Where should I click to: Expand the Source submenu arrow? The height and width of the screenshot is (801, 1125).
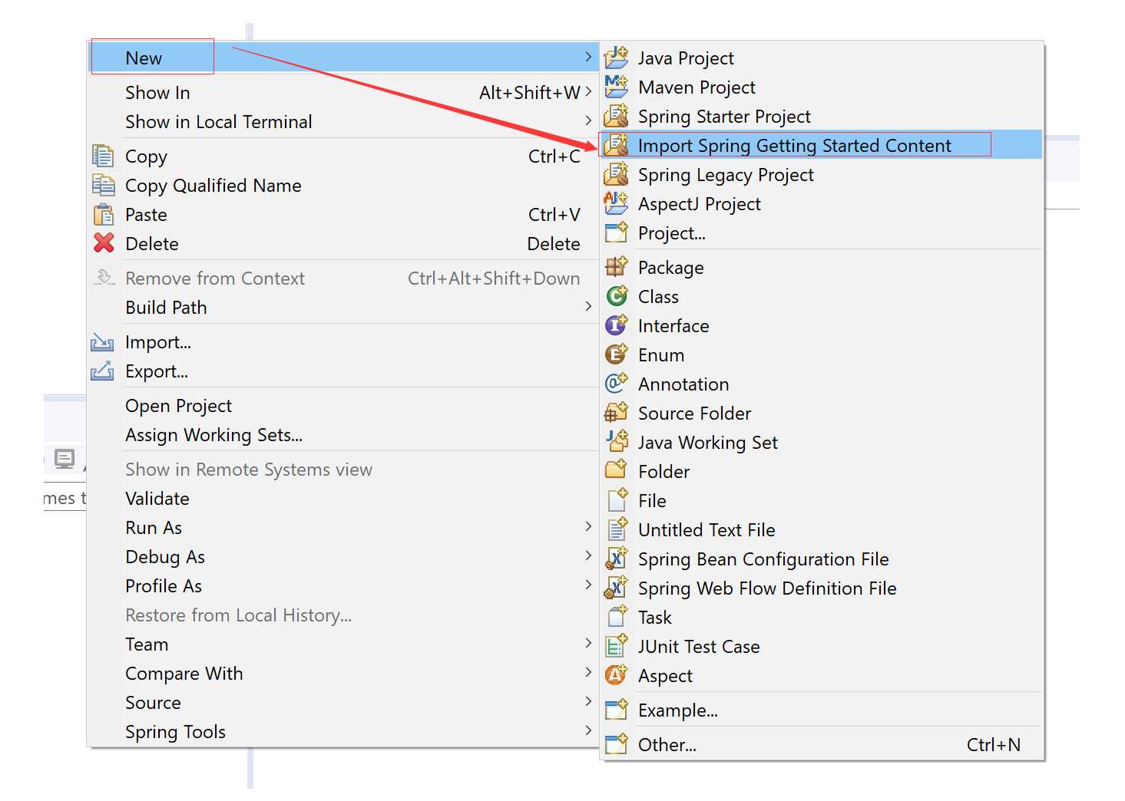(588, 702)
